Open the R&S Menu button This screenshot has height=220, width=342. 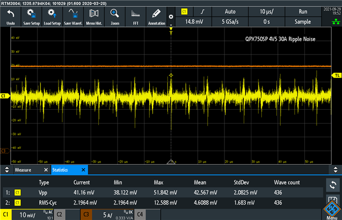(332, 210)
